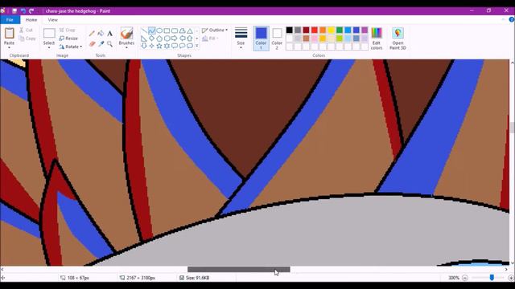Click Open Paint 3D button
The width and height of the screenshot is (515, 289).
pos(398,39)
